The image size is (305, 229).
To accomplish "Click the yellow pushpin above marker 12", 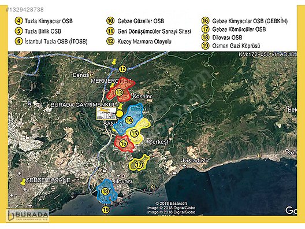I will tap(114, 62).
